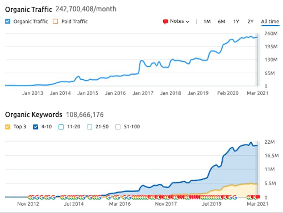Enable the 11-20 keywords checkbox
The height and width of the screenshot is (213, 283).
click(61, 127)
